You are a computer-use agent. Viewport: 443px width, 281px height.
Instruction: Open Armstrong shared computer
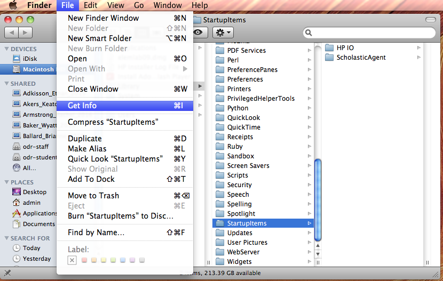point(35,115)
